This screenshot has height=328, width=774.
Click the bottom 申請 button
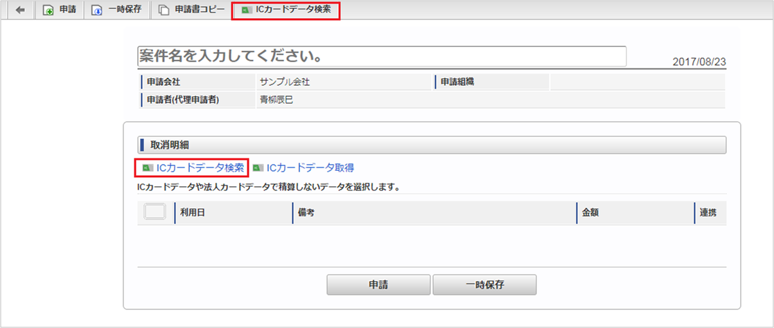(378, 284)
